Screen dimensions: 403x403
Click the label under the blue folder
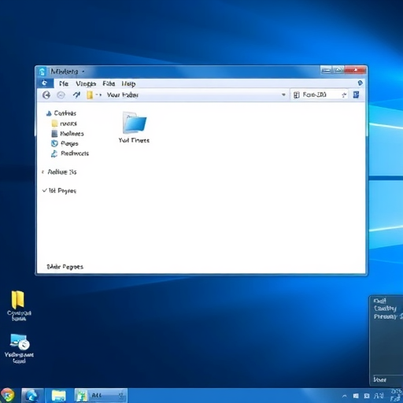tap(134, 140)
